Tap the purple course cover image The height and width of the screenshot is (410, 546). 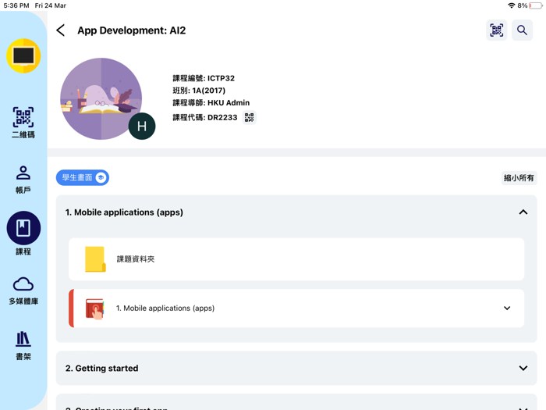tap(101, 98)
